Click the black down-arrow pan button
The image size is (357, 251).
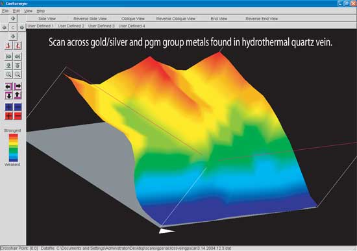tap(8, 95)
